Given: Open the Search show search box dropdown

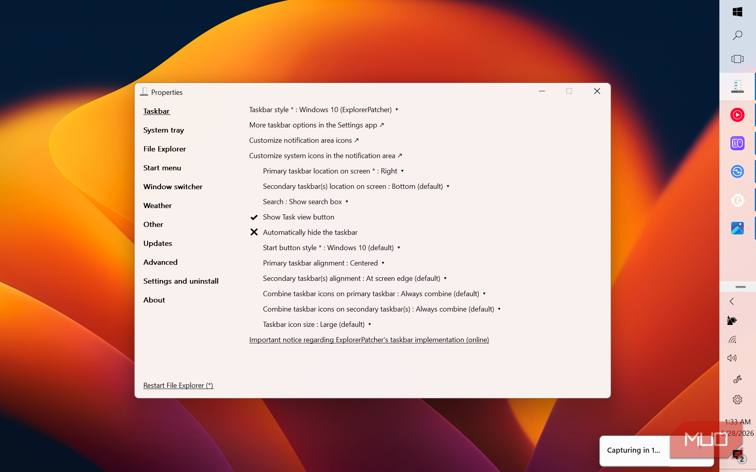Looking at the screenshot, I should pyautogui.click(x=306, y=202).
